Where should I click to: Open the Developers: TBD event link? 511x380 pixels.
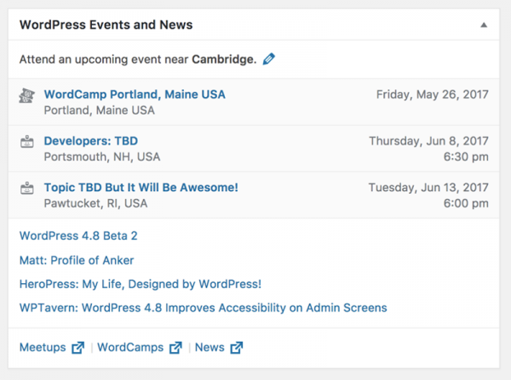(x=91, y=141)
